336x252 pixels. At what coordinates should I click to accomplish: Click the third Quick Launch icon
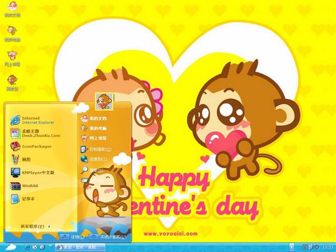[x=42, y=247]
